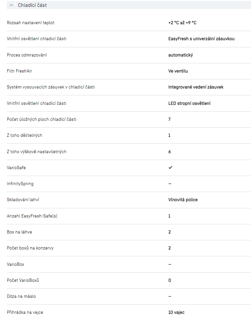Click the Vlnovitá police value
This screenshot has width=251, height=320.
(183, 200)
